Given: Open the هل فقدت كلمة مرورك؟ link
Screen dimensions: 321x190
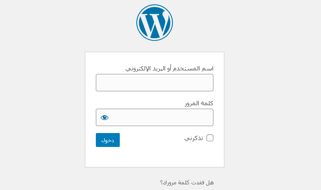Looking at the screenshot, I should point(187,182).
